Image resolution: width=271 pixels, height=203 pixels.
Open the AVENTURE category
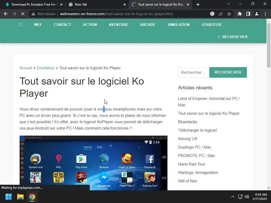pyautogui.click(x=118, y=25)
